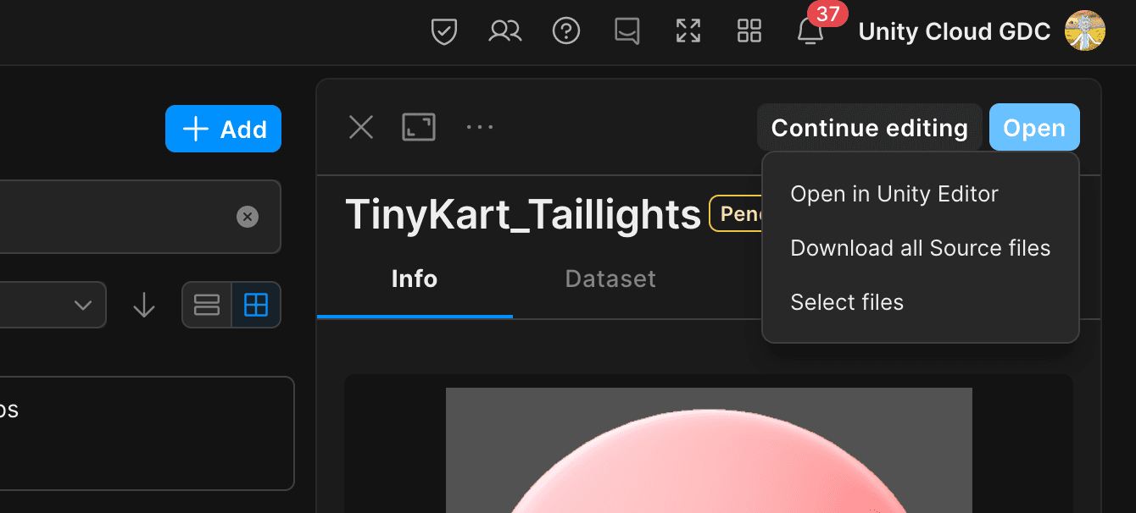Image resolution: width=1136 pixels, height=513 pixels.
Task: Toggle sort direction with the down arrow
Action: pyautogui.click(x=143, y=305)
